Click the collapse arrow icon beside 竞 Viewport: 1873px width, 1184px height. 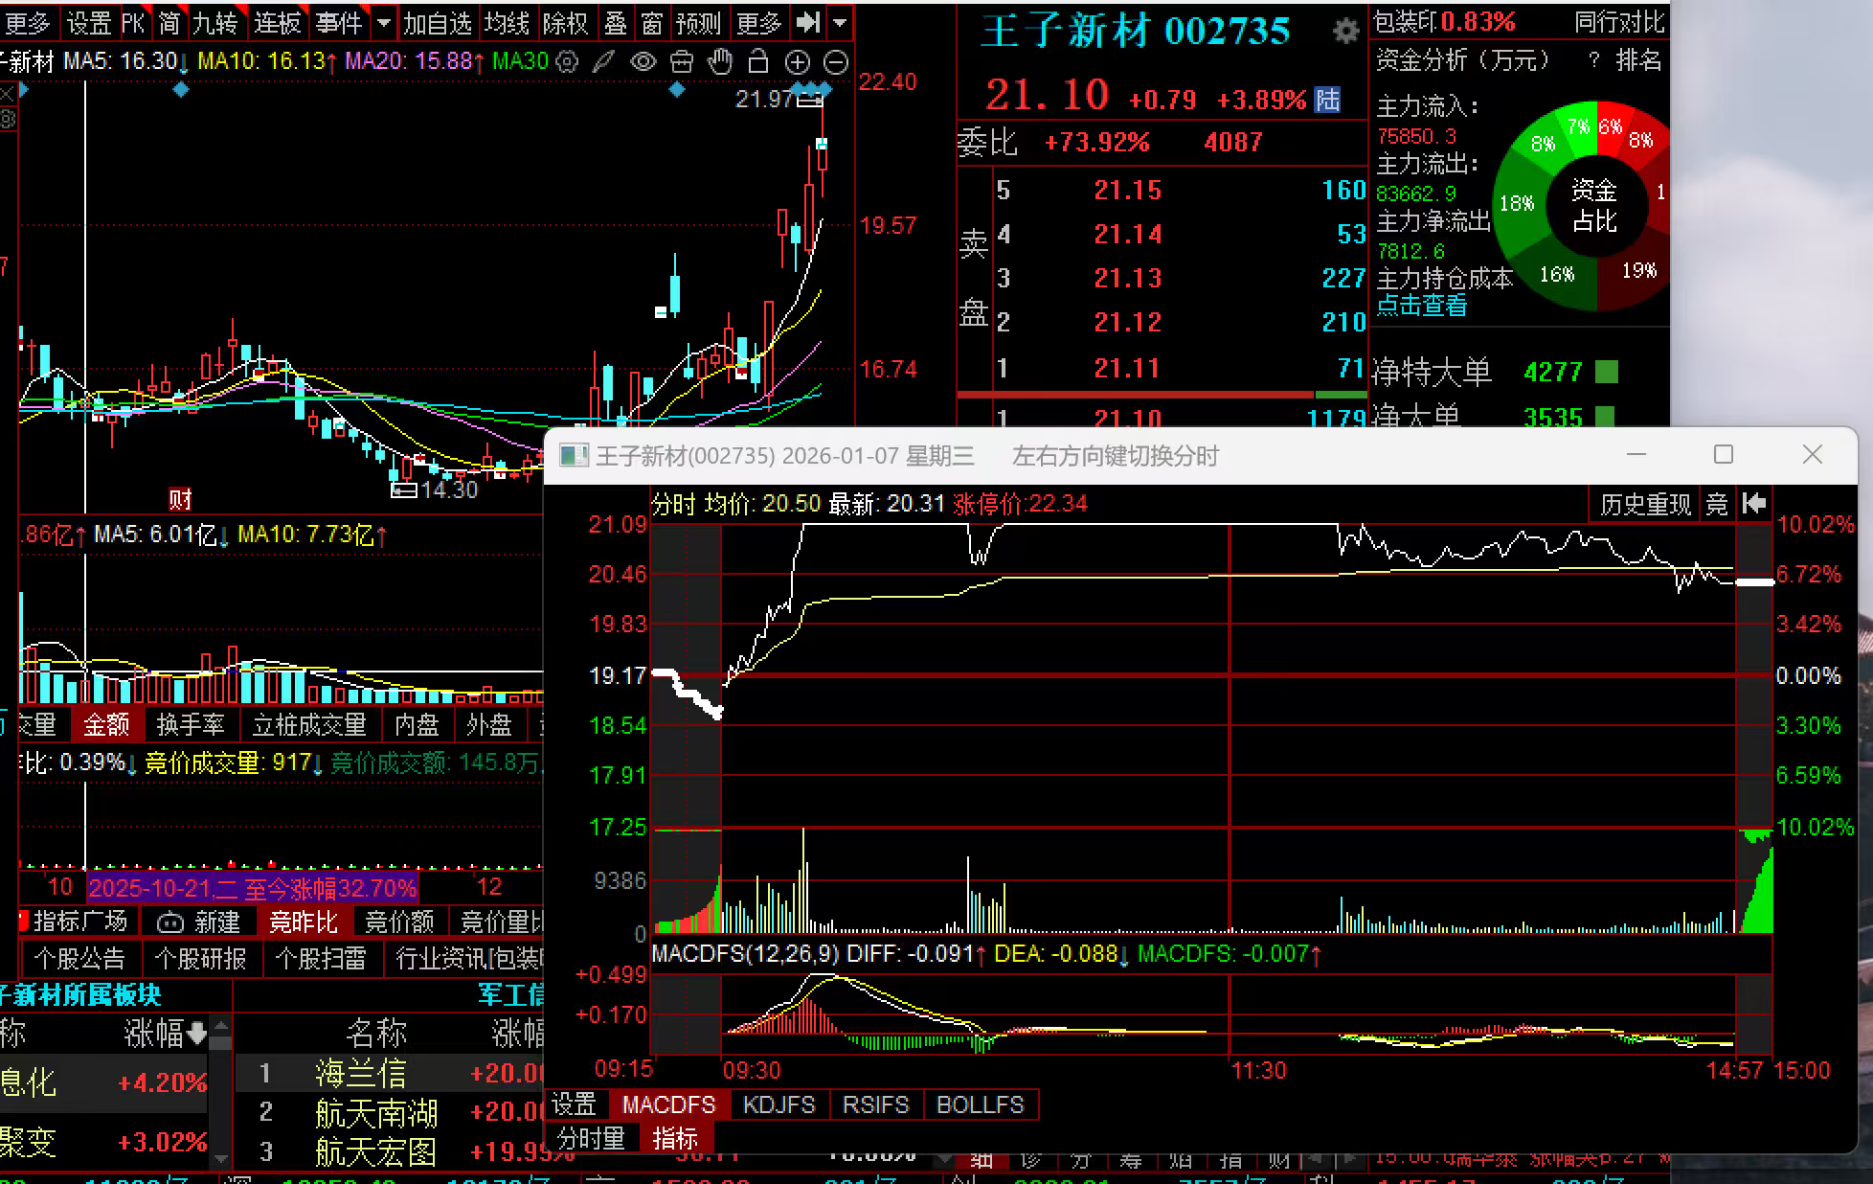[1754, 504]
